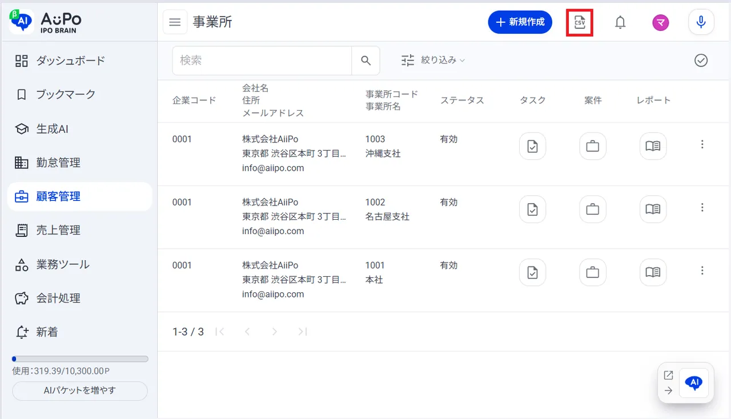Open the user avatar menu
This screenshot has height=419, width=731.
[x=661, y=22]
